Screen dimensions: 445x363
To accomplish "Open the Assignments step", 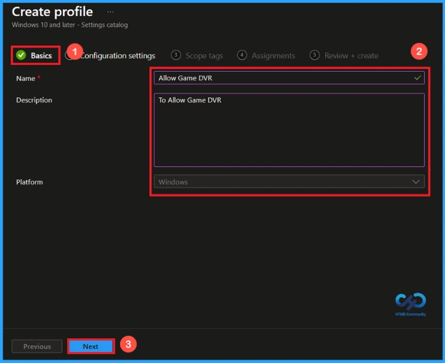I will (266, 55).
